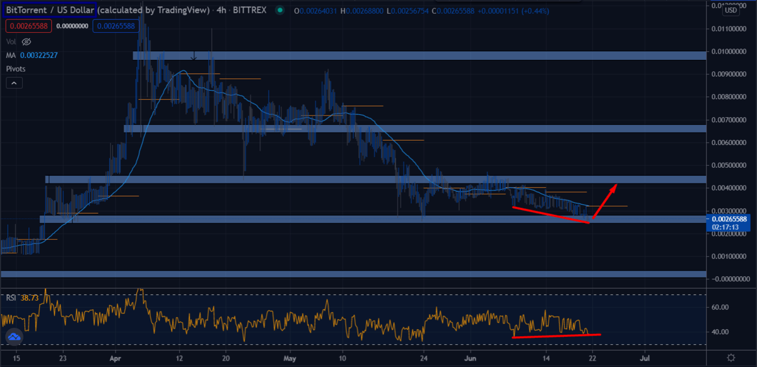The height and width of the screenshot is (367, 757).
Task: Click the blue buy price 0.00265588 box
Action: pos(116,26)
